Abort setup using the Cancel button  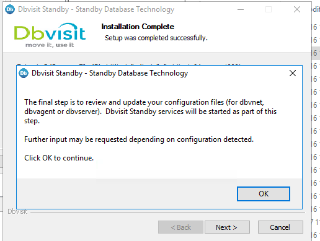point(280,227)
